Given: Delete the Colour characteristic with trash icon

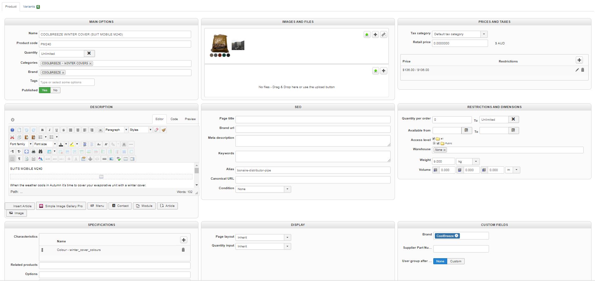Looking at the screenshot, I should tap(183, 250).
